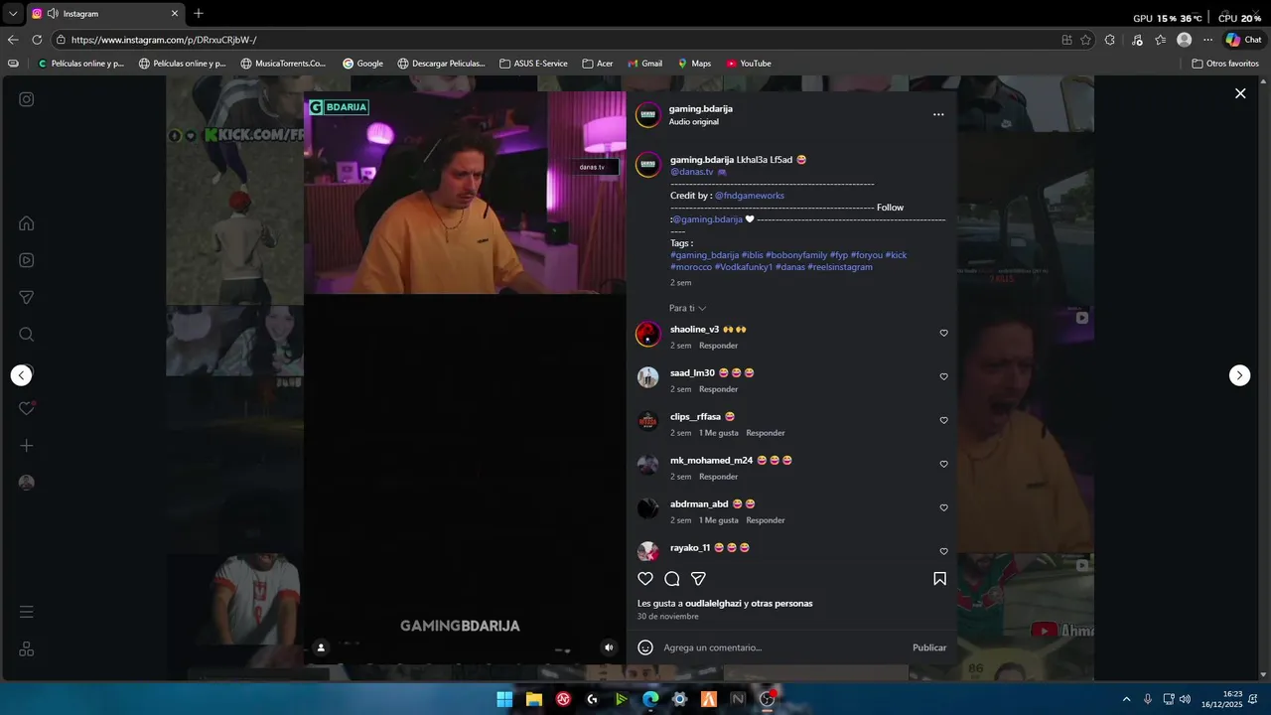Switch to the Instagram browser tab
Image resolution: width=1271 pixels, height=715 pixels.
[x=104, y=13]
